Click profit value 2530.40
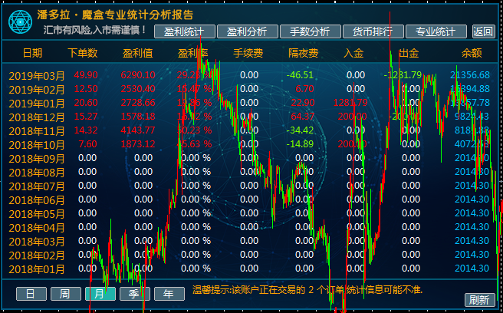 138,89
